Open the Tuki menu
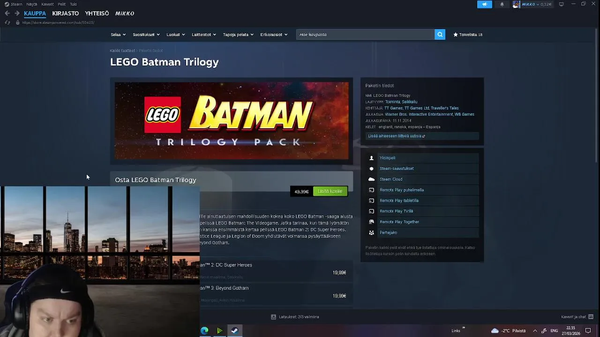Screen dimensions: 600x337 [x=73, y=4]
